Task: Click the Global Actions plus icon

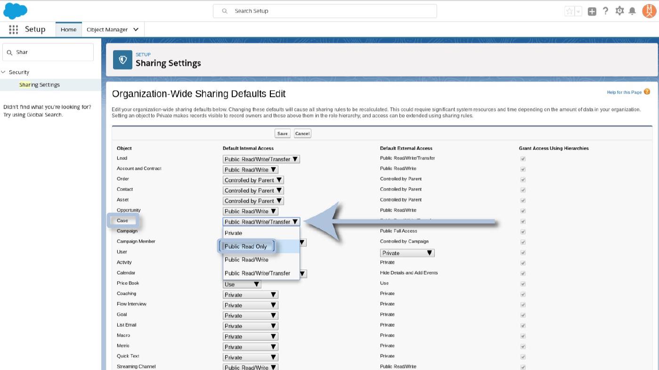Action: pos(592,11)
